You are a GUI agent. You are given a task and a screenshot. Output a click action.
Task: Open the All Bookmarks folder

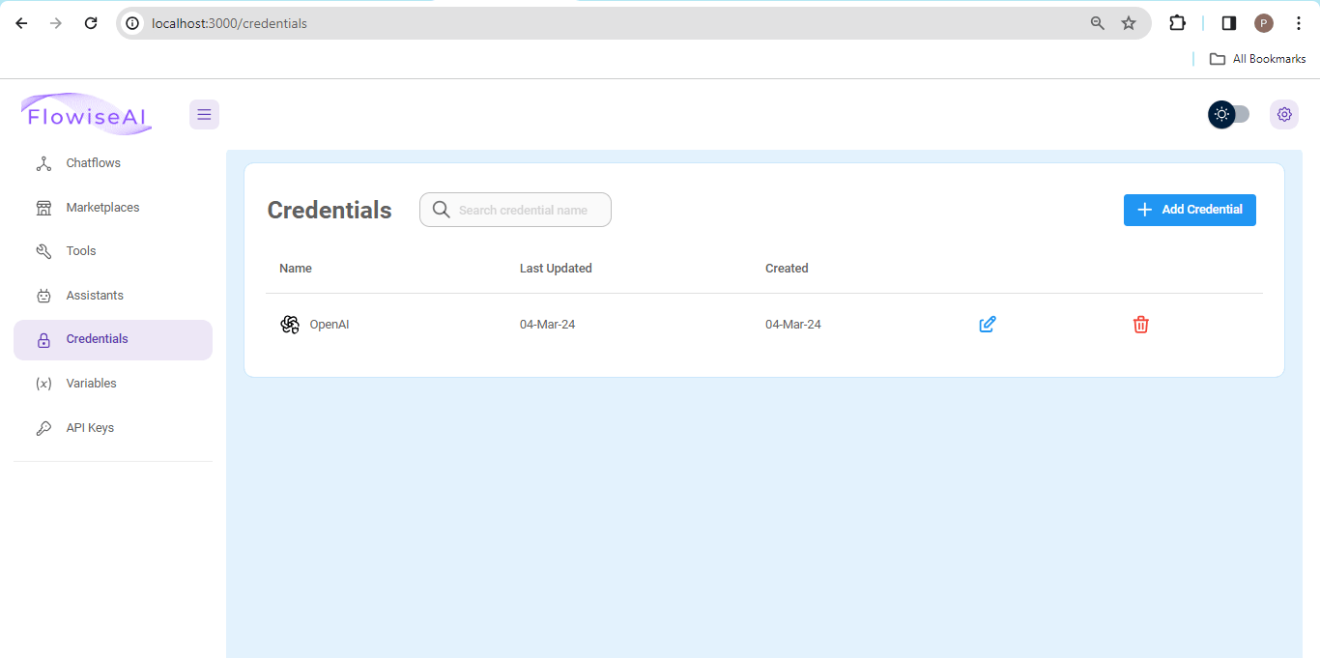click(x=1257, y=59)
